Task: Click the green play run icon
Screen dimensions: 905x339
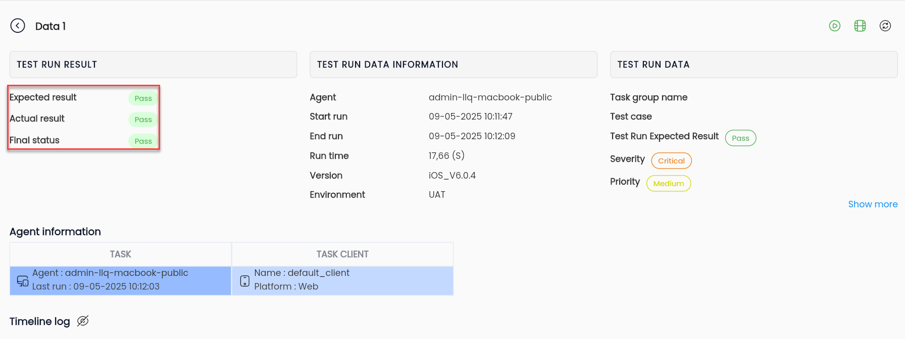Action: coord(835,26)
